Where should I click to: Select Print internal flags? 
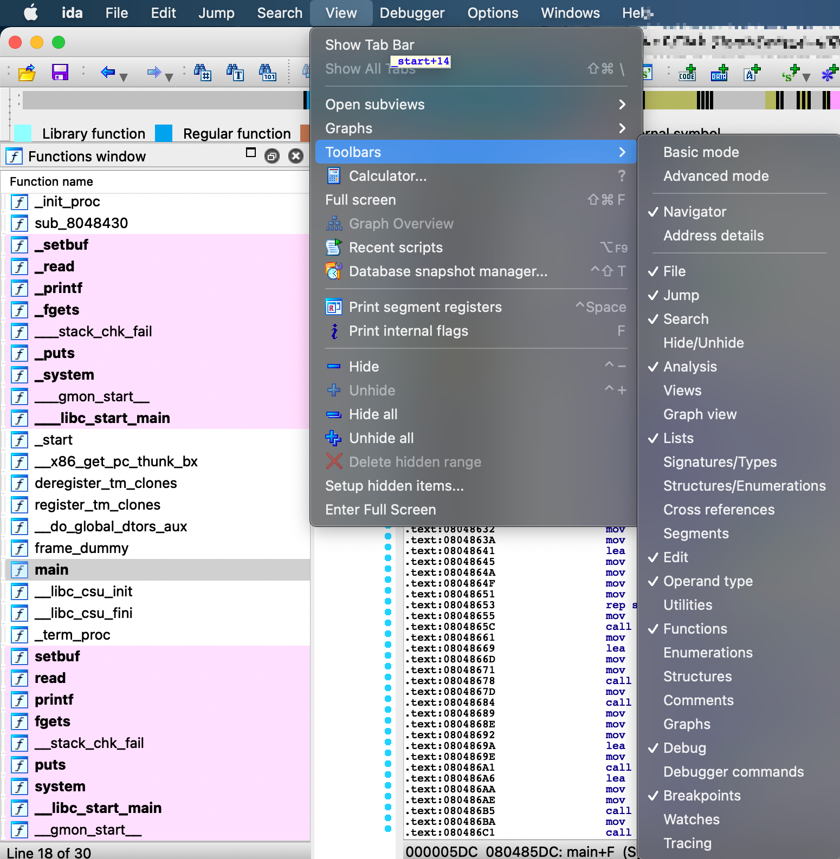pyautogui.click(x=475, y=331)
